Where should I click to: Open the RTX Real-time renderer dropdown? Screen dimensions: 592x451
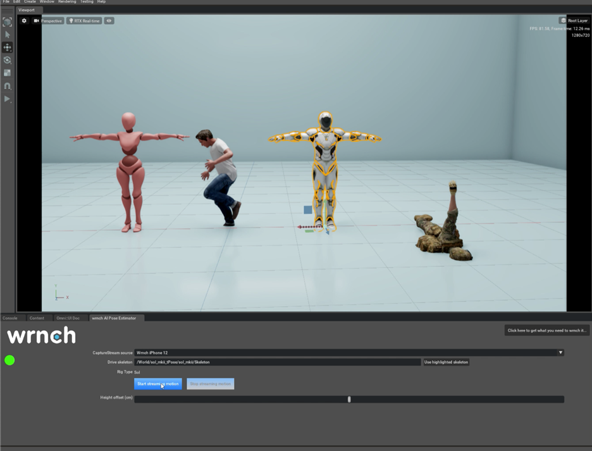tap(84, 21)
